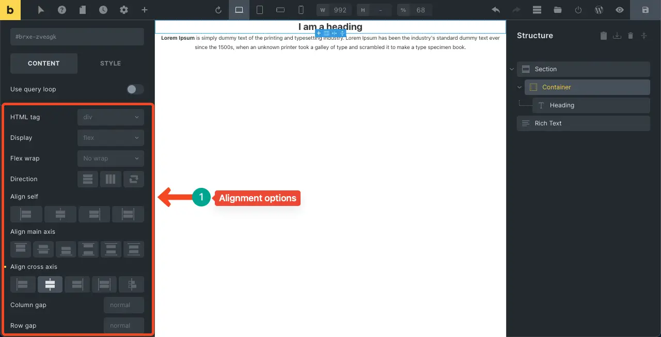The height and width of the screenshot is (337, 661).
Task: Set Align main axis to space between
Action: coord(88,249)
